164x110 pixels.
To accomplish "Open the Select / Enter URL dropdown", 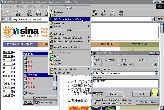I will coord(156,73).
